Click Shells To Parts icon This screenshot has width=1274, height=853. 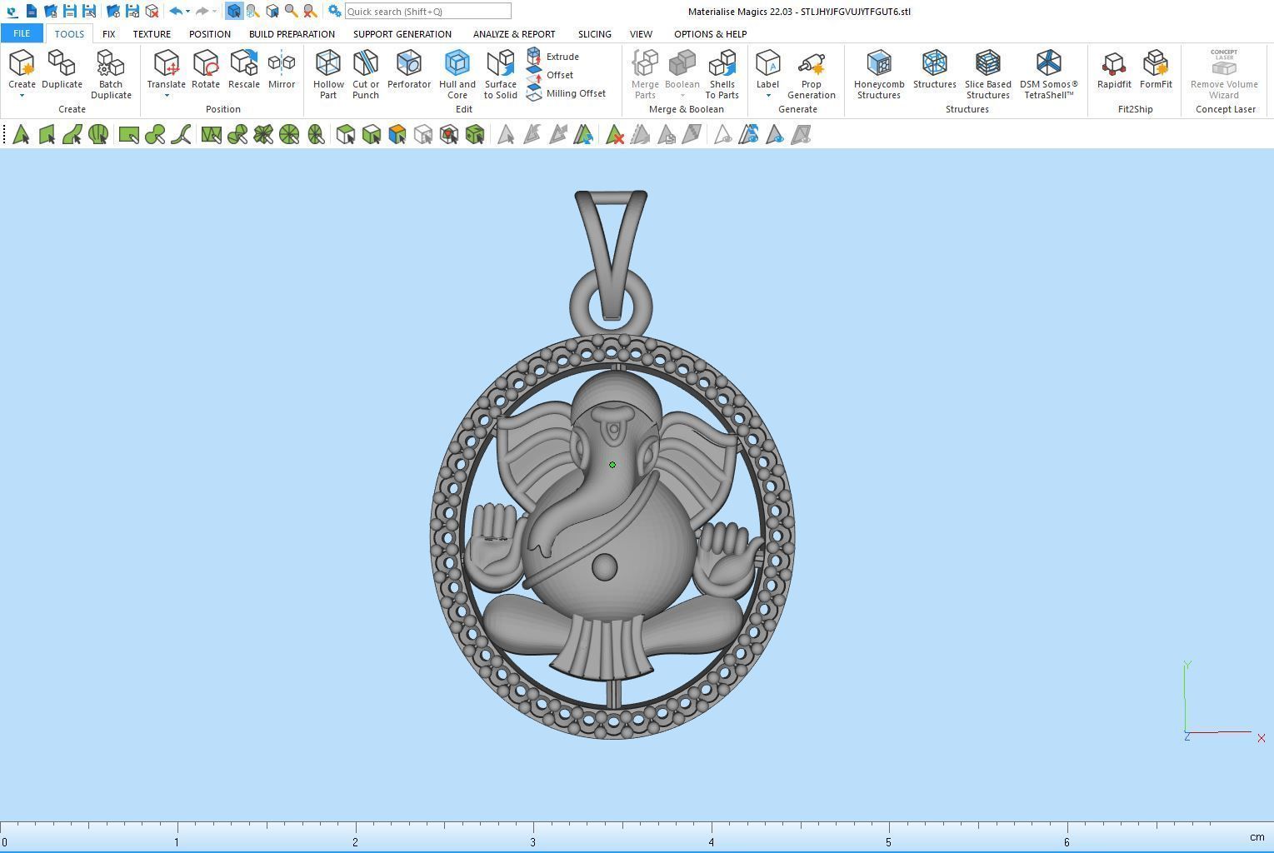click(722, 74)
